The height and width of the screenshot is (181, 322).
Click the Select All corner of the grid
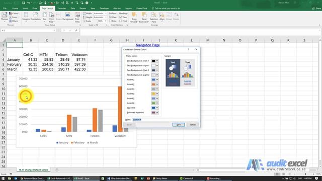(3, 40)
